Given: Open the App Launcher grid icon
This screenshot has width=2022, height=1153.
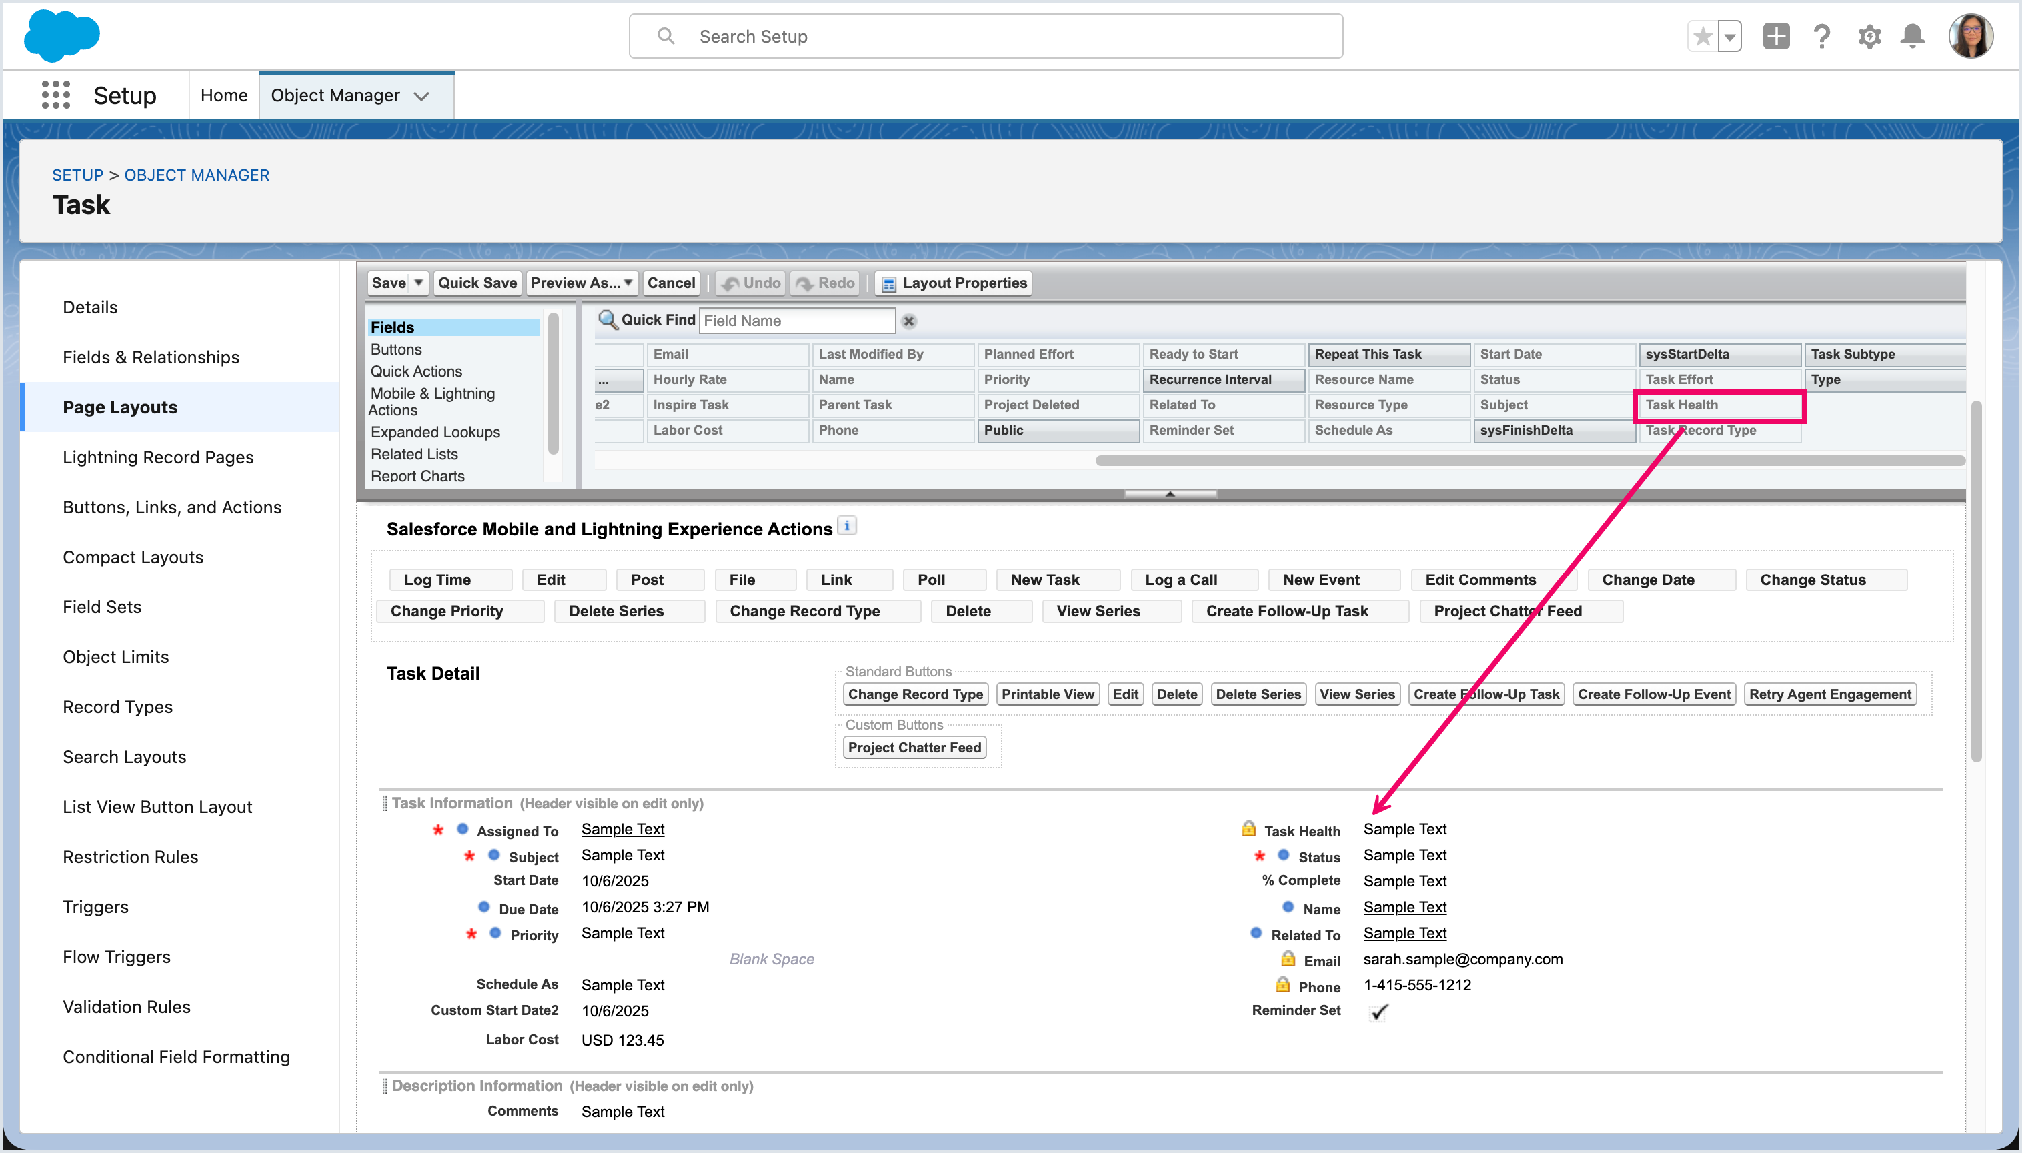Looking at the screenshot, I should [55, 95].
